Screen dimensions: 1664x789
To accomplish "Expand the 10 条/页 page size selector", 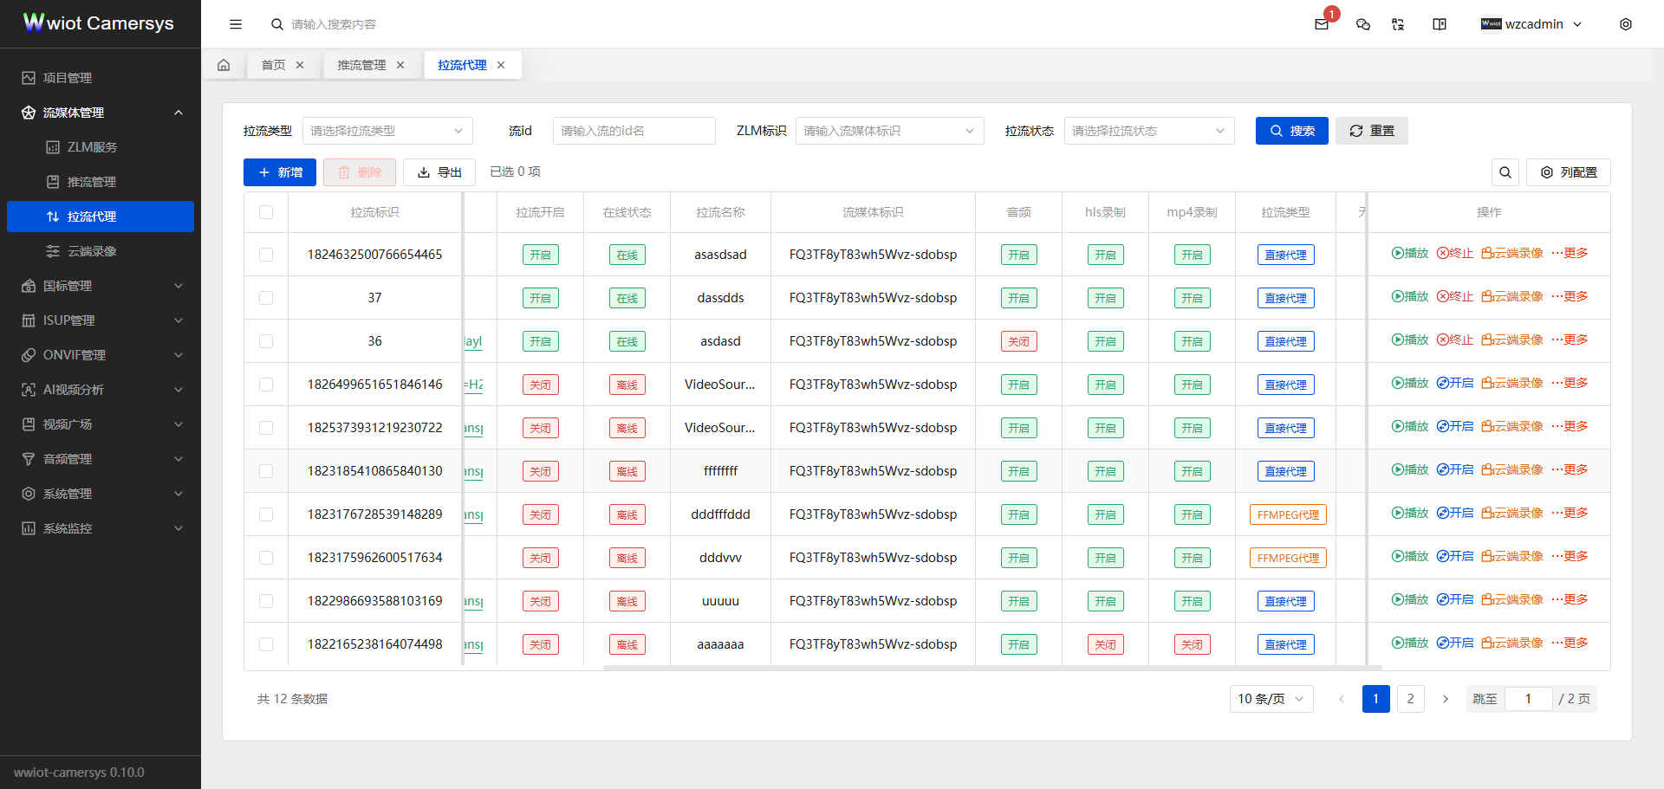I will 1271,699.
